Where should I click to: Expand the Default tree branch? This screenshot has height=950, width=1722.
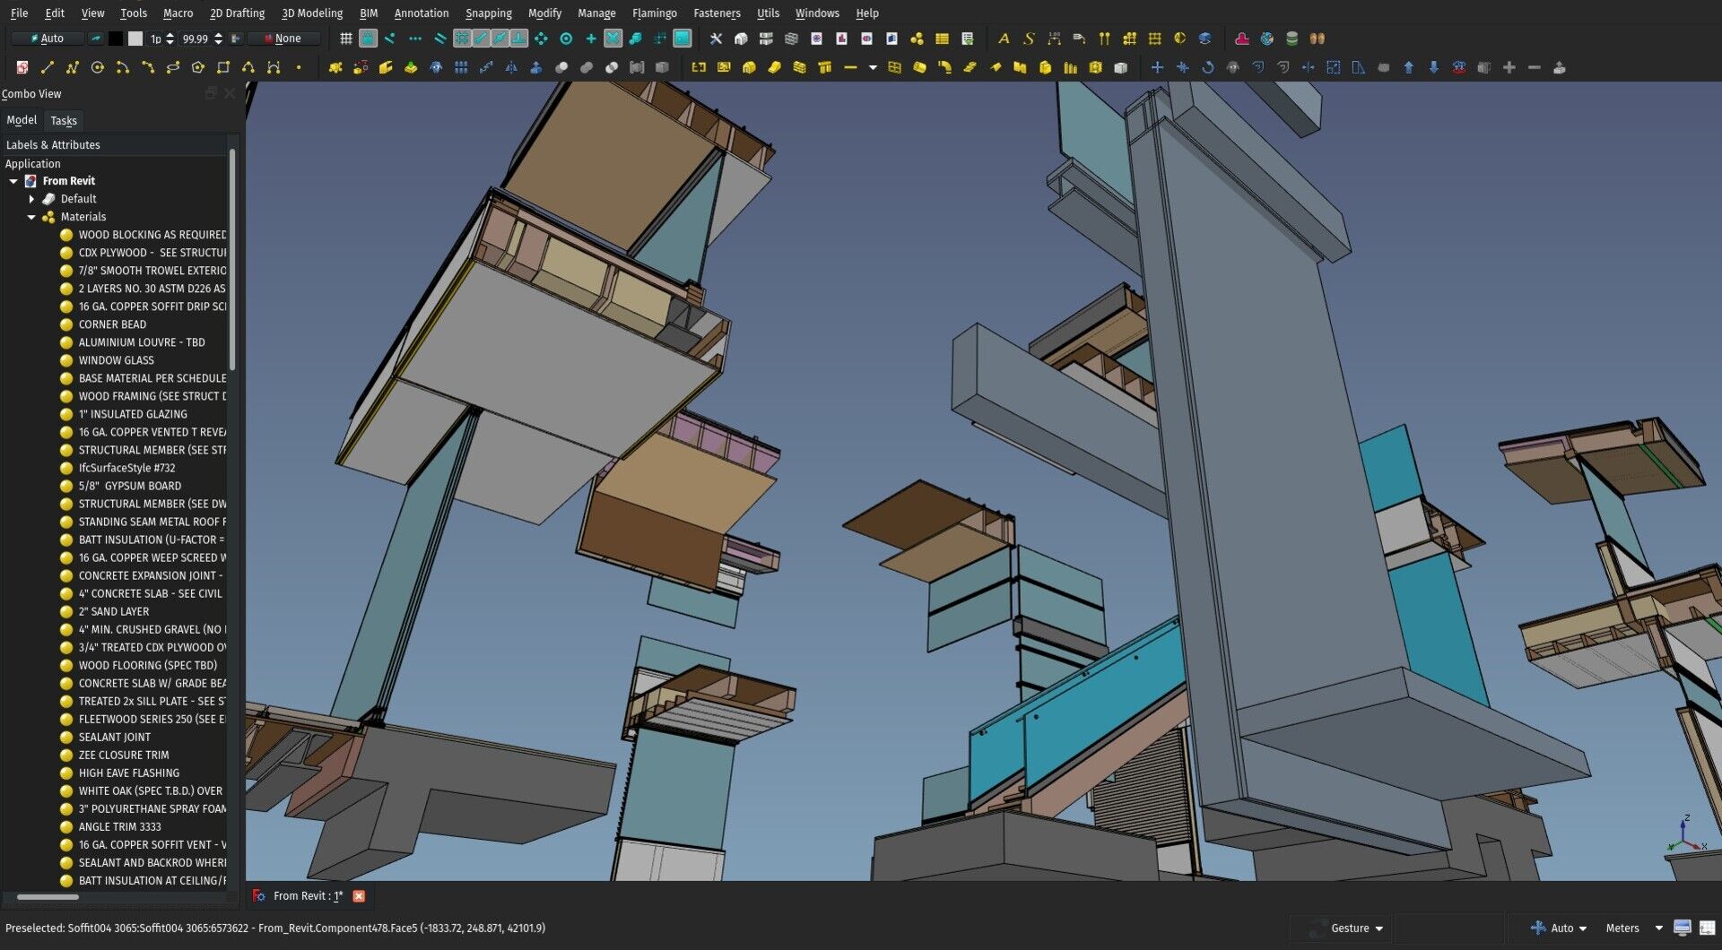click(32, 198)
